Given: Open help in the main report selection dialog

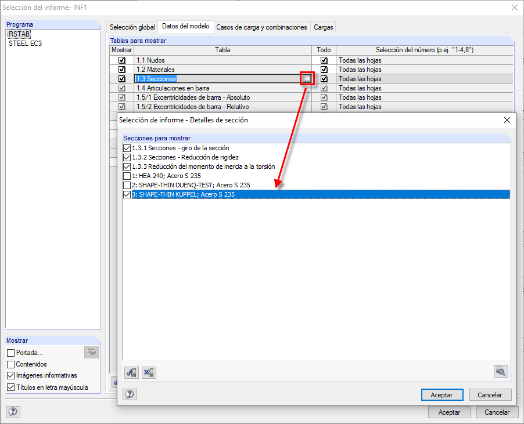Looking at the screenshot, I should tap(13, 412).
